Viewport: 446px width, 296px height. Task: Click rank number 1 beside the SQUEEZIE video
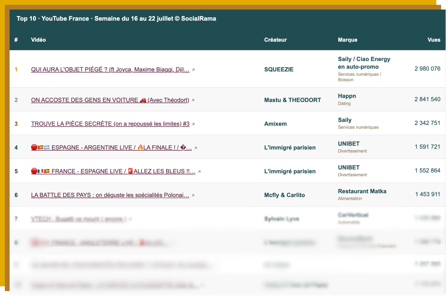tap(16, 69)
